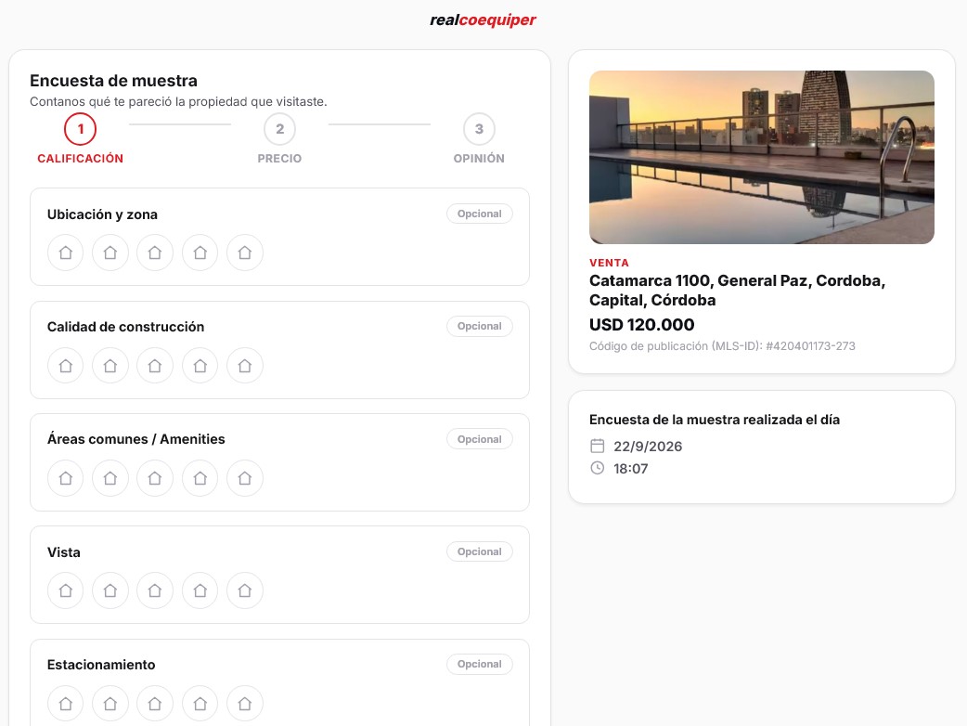Give Calidad de construcción three houses rating

(x=155, y=366)
